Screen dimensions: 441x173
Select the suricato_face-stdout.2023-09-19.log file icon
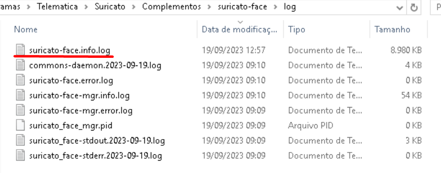click(20, 141)
